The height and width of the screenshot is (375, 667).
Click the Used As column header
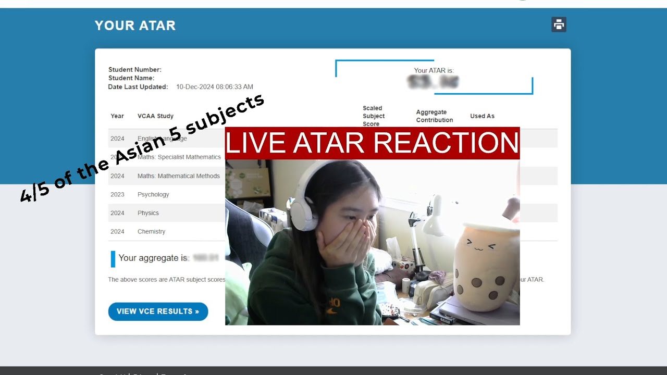pos(482,116)
